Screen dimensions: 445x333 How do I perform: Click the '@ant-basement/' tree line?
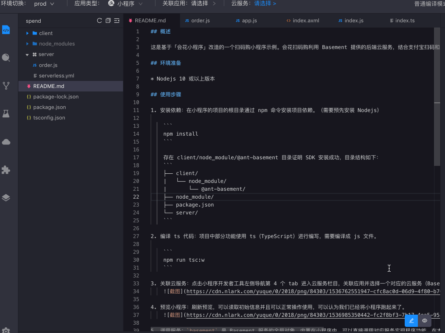223,189
